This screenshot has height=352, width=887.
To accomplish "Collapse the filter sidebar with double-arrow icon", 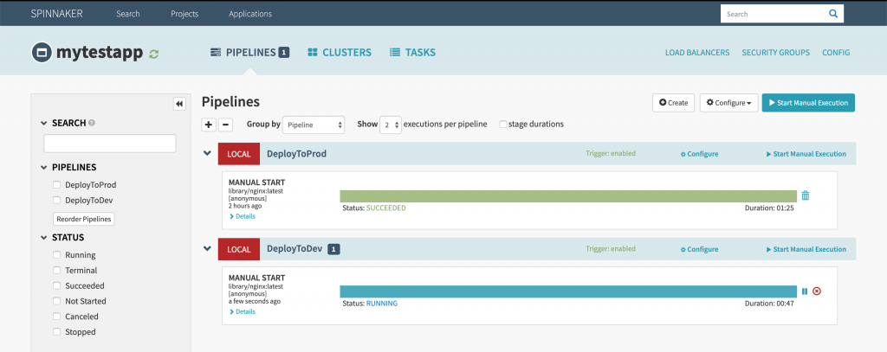I will (x=179, y=104).
